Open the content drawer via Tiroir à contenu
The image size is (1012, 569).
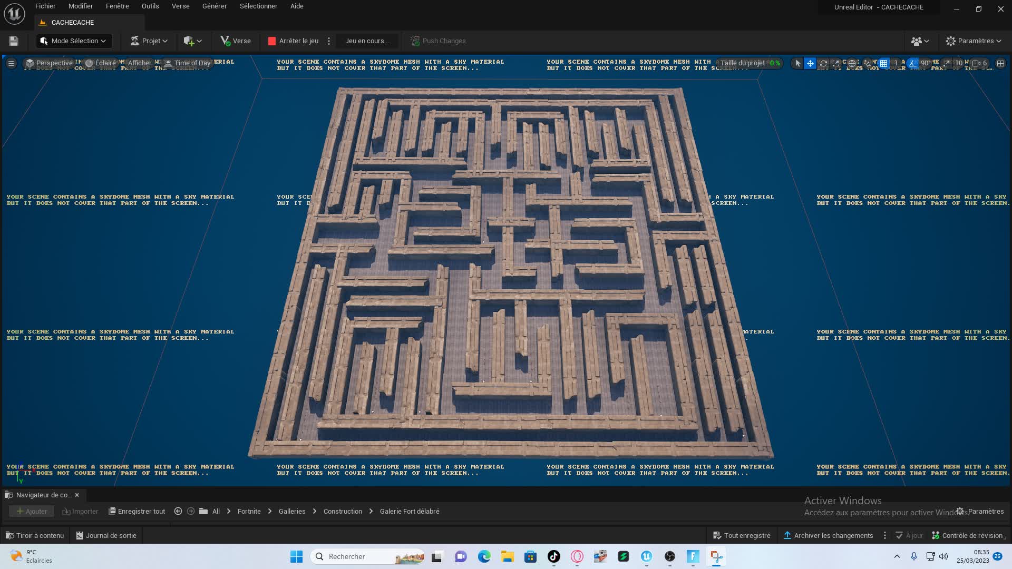[34, 535]
